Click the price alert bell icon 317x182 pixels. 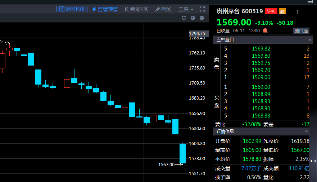point(265,30)
